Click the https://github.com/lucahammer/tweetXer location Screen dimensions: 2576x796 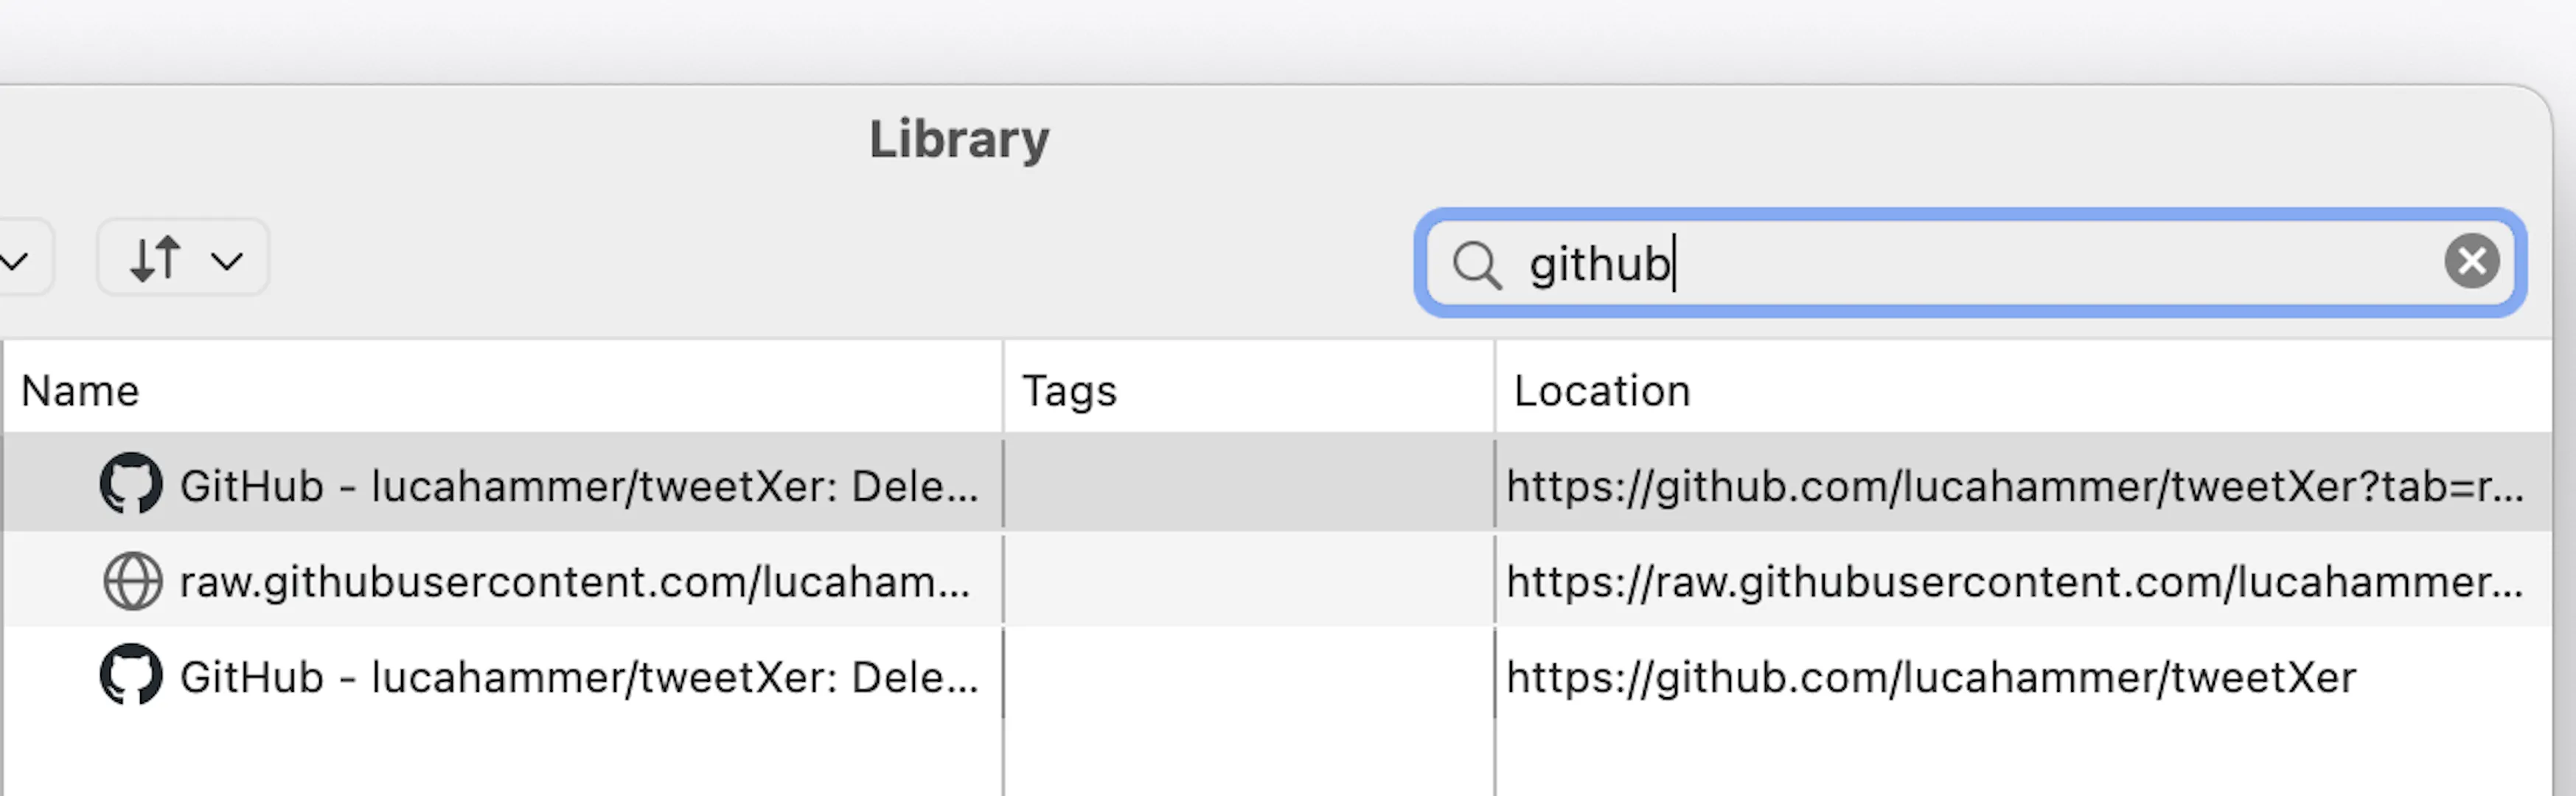click(x=1931, y=678)
